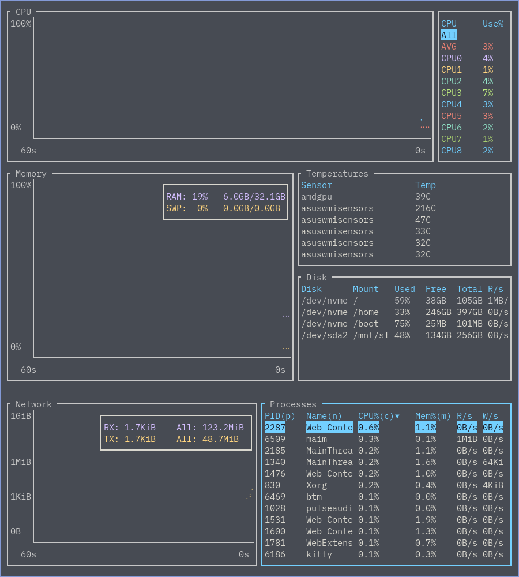
Task: Select the btm process row
Action: tap(384, 497)
